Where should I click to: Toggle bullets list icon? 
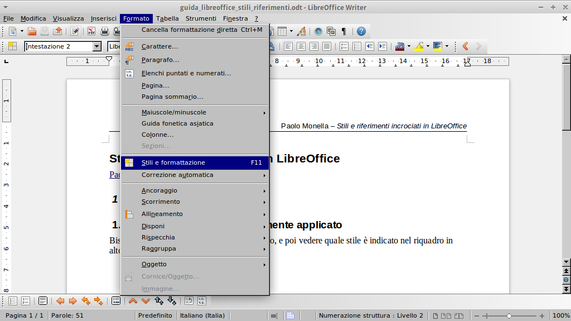tap(357, 46)
